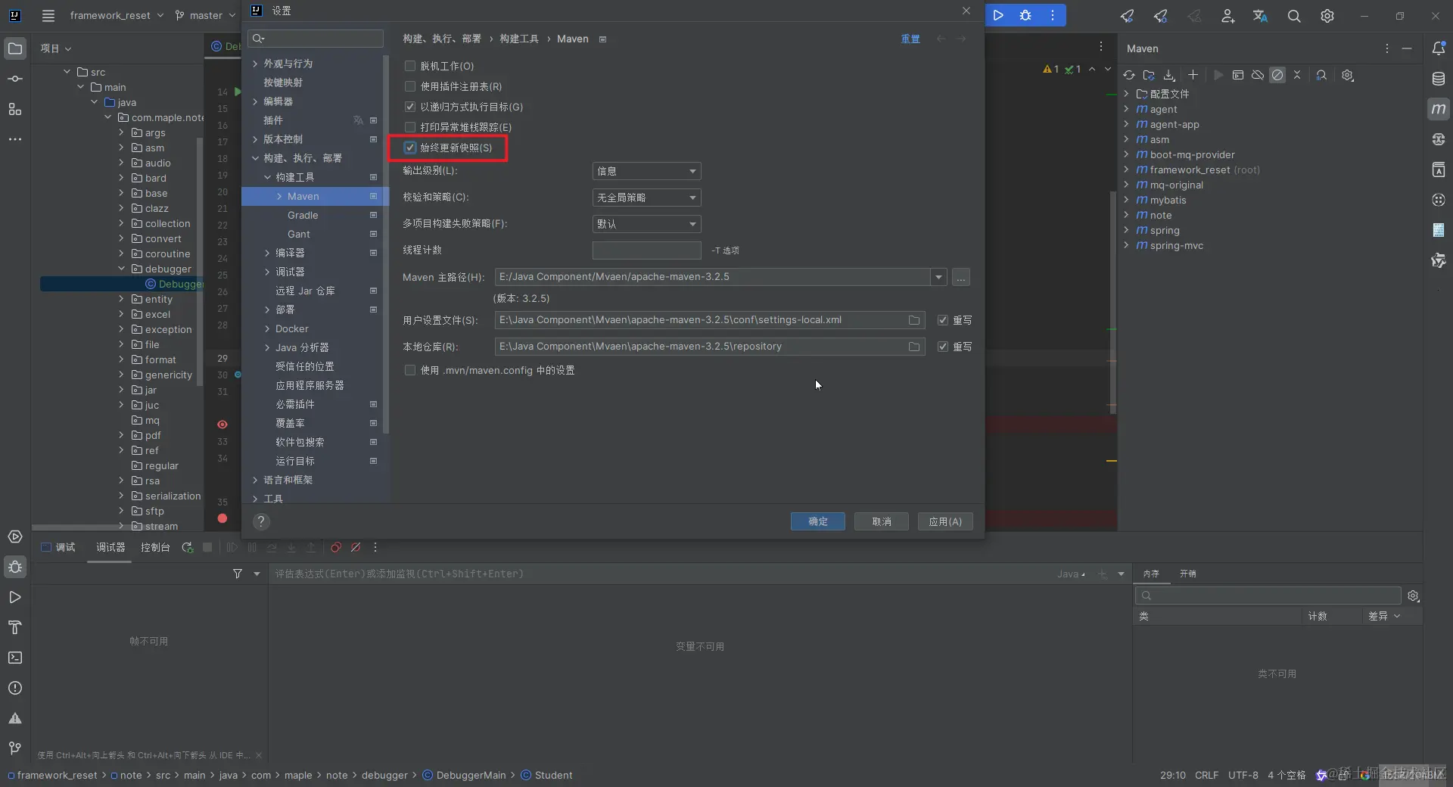Expand the Languages & Frameworks node

pos(255,480)
